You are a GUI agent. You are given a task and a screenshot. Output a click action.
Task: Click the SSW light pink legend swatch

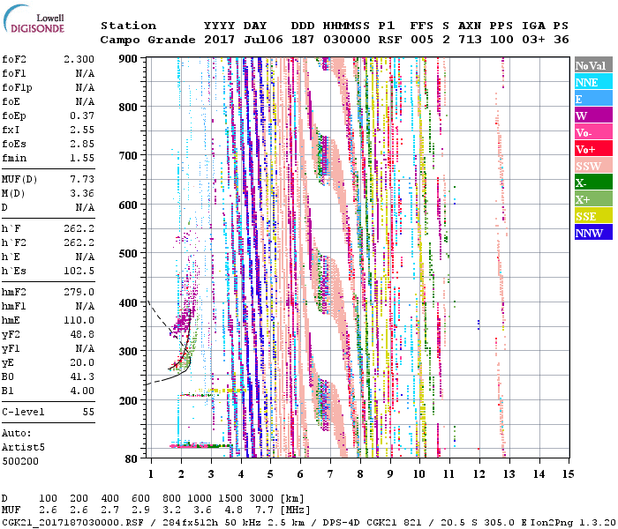pyautogui.click(x=592, y=166)
